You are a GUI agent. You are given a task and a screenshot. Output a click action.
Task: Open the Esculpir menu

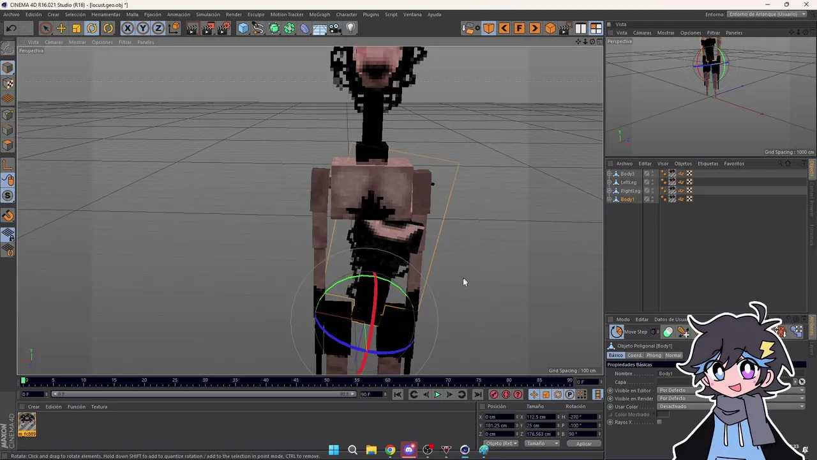pyautogui.click(x=256, y=14)
